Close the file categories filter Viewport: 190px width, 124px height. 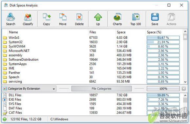tap(184, 89)
